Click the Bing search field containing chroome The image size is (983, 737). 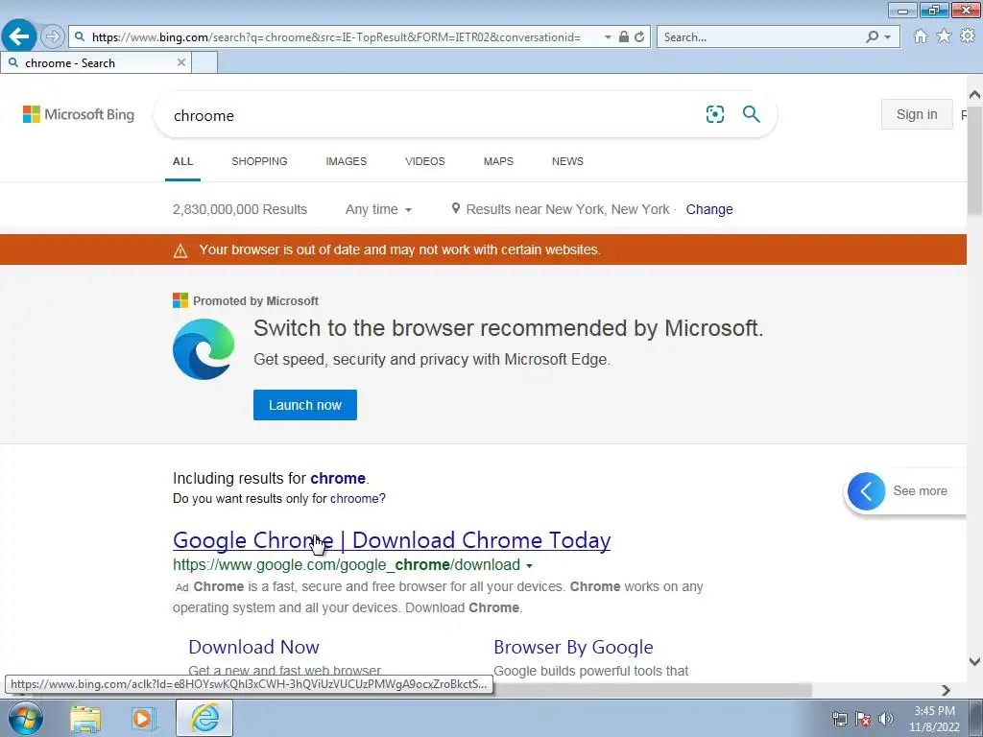coord(433,115)
